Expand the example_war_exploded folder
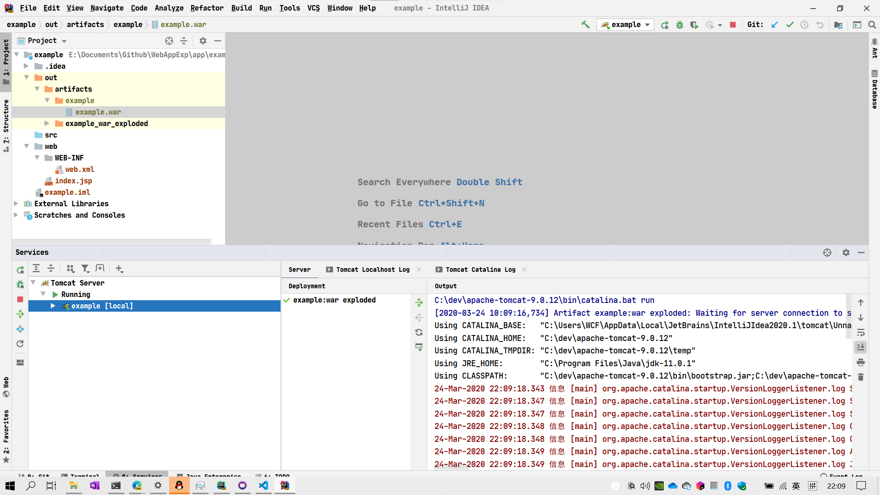This screenshot has height=495, width=880. click(47, 123)
